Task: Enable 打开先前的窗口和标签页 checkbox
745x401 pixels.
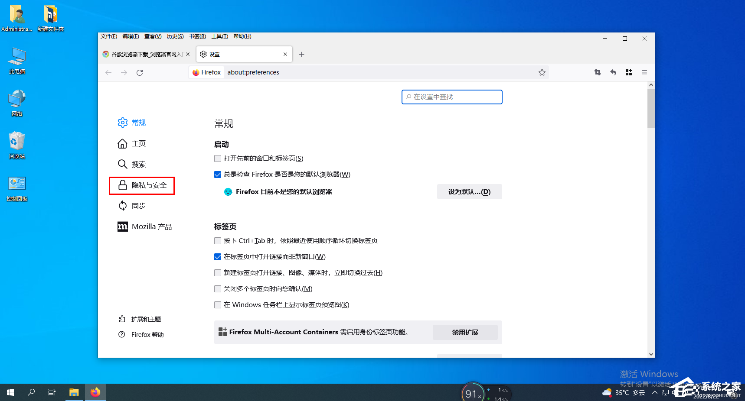Action: point(218,158)
